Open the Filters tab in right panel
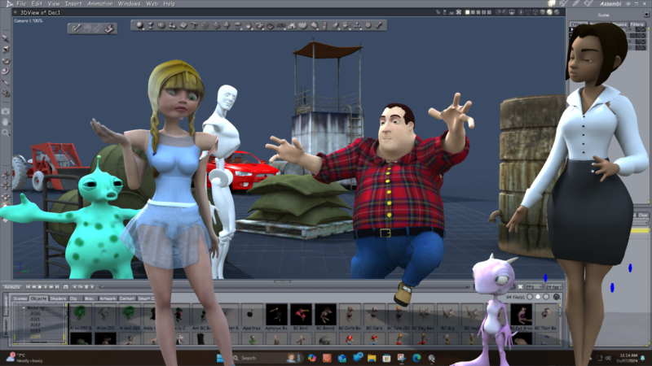The width and height of the screenshot is (652, 366). pyautogui.click(x=637, y=24)
